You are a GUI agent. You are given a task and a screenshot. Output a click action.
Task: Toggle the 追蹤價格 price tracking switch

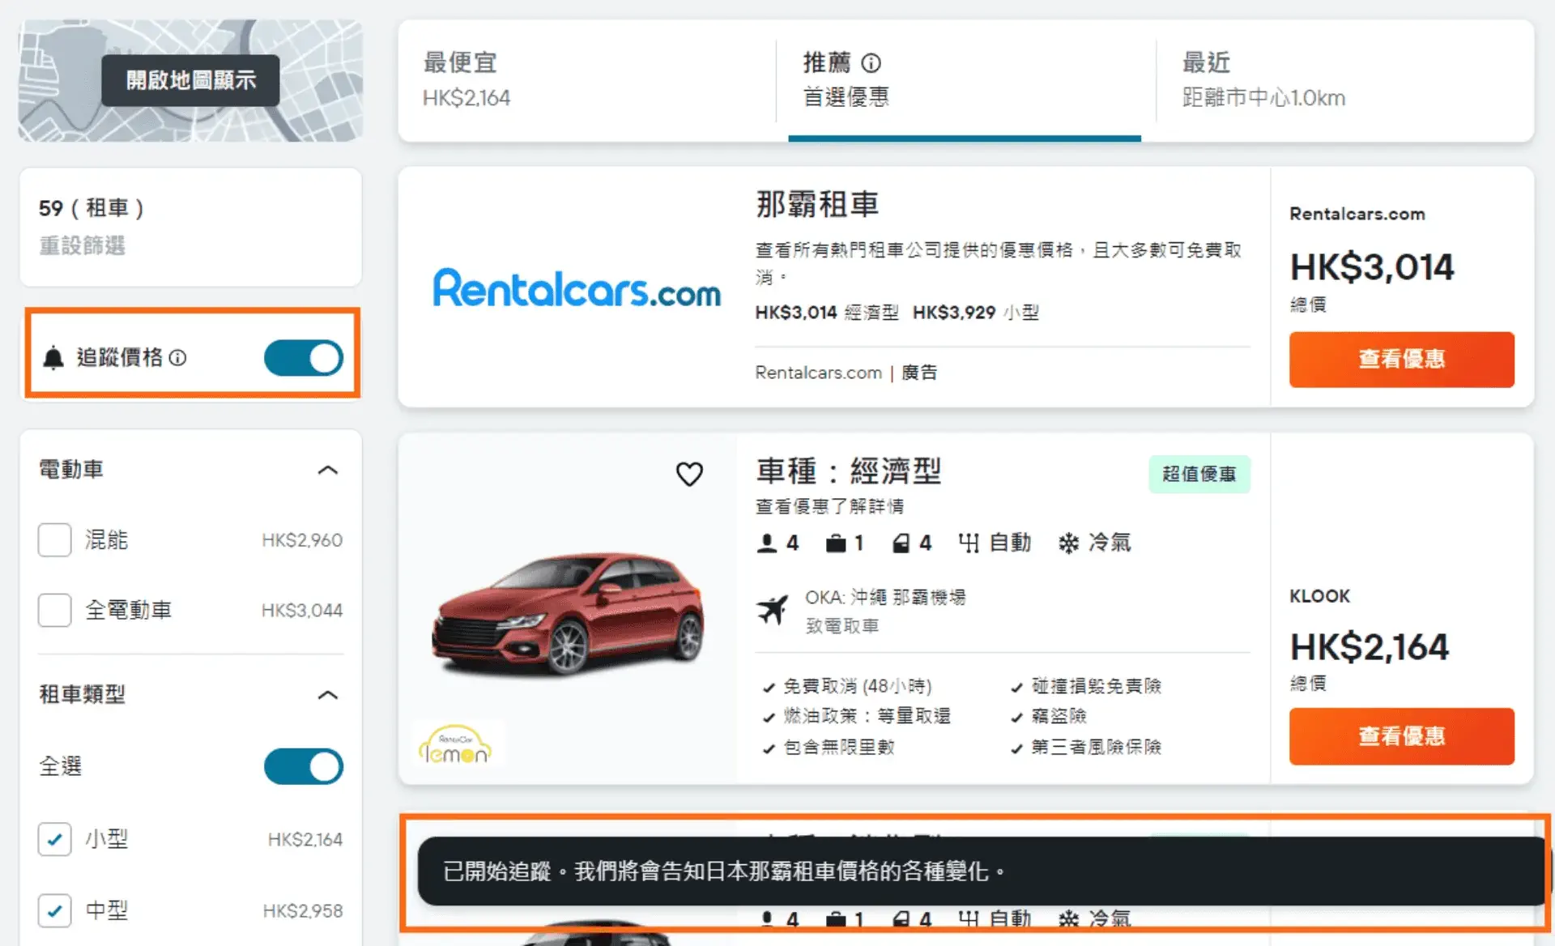(x=304, y=358)
